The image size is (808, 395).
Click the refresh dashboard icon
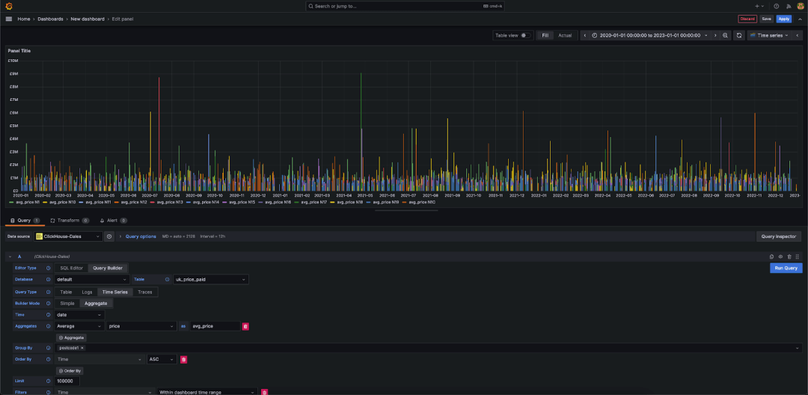pos(739,35)
